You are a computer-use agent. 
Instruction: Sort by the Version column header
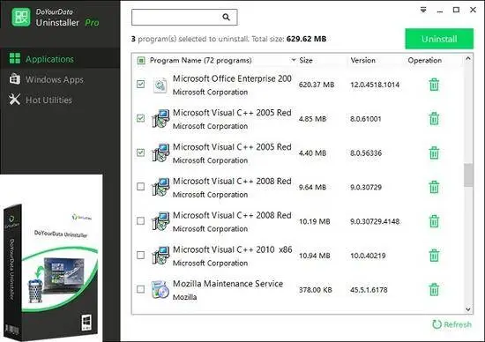point(362,60)
